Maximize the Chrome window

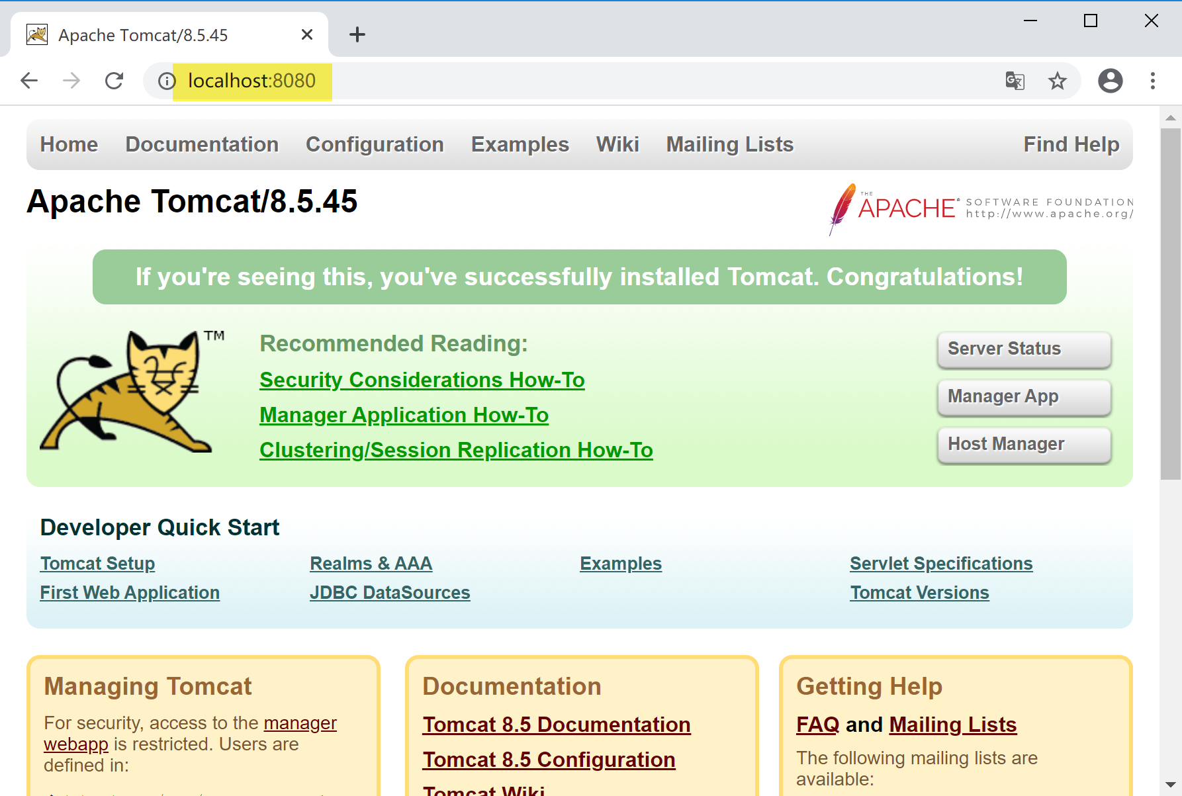1091,21
